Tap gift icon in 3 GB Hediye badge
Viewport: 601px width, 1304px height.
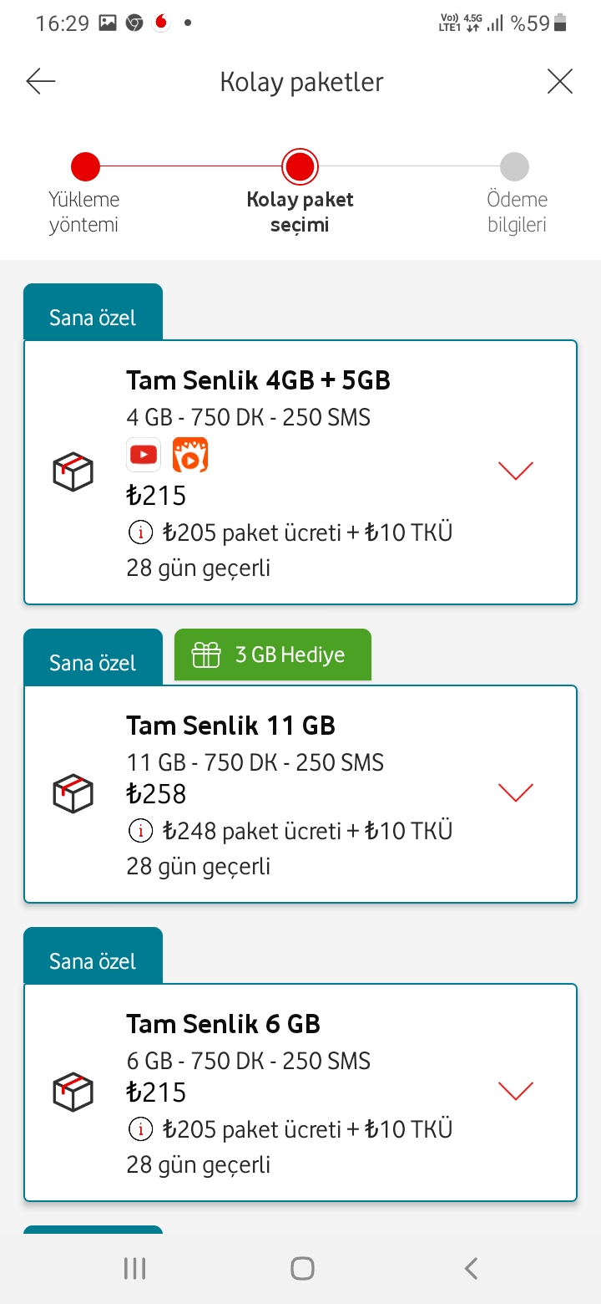[206, 655]
